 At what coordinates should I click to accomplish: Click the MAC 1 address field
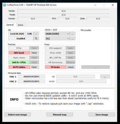coord(31,77)
